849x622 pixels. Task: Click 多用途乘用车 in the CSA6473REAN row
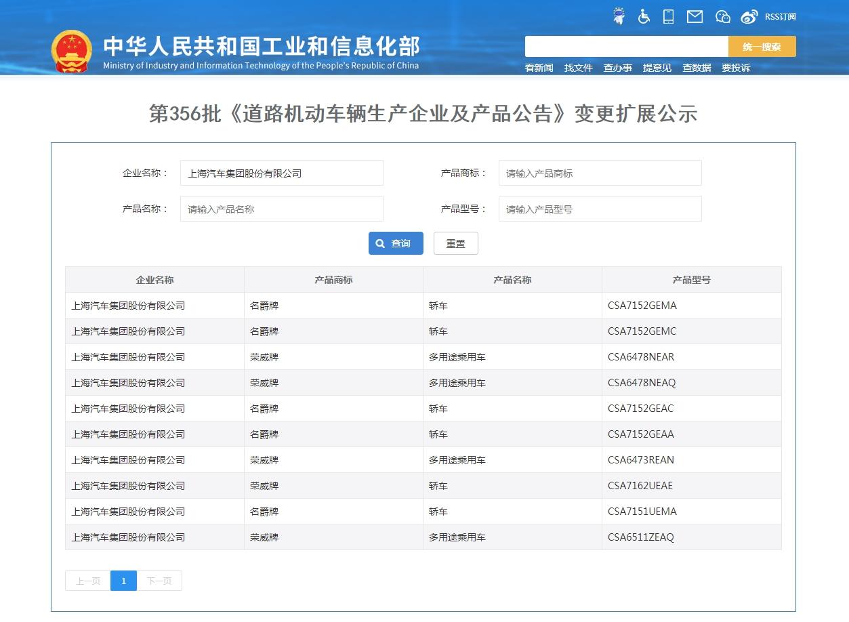[x=457, y=460]
